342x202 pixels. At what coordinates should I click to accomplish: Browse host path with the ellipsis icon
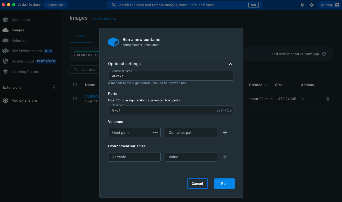pyautogui.click(x=155, y=133)
